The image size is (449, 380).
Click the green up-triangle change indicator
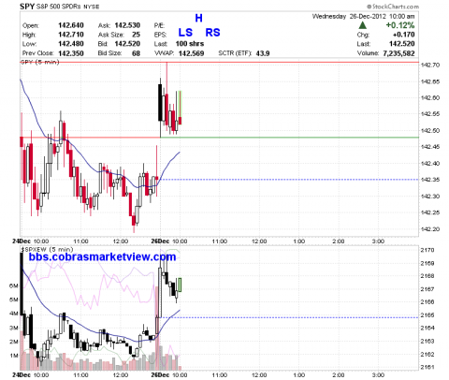[363, 25]
